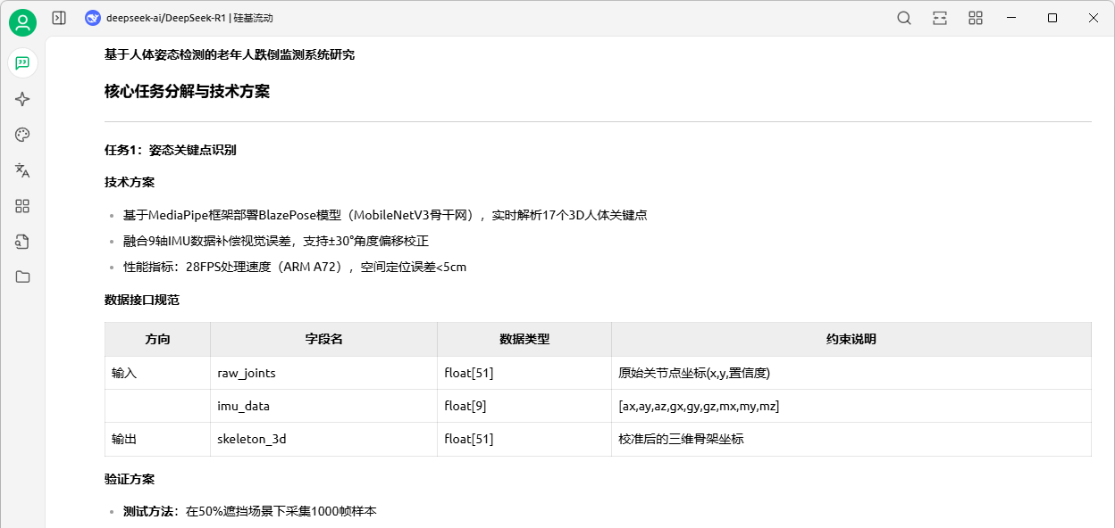Click the 字段名 table column header
The height and width of the screenshot is (528, 1115).
pos(323,339)
